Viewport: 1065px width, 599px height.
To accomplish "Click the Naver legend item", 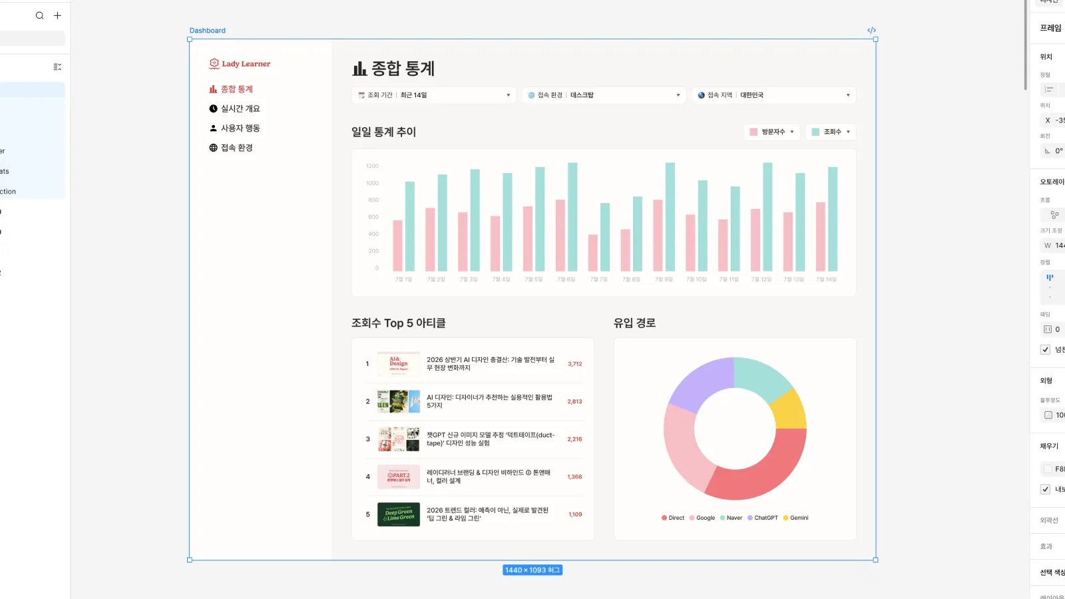I will (x=731, y=518).
